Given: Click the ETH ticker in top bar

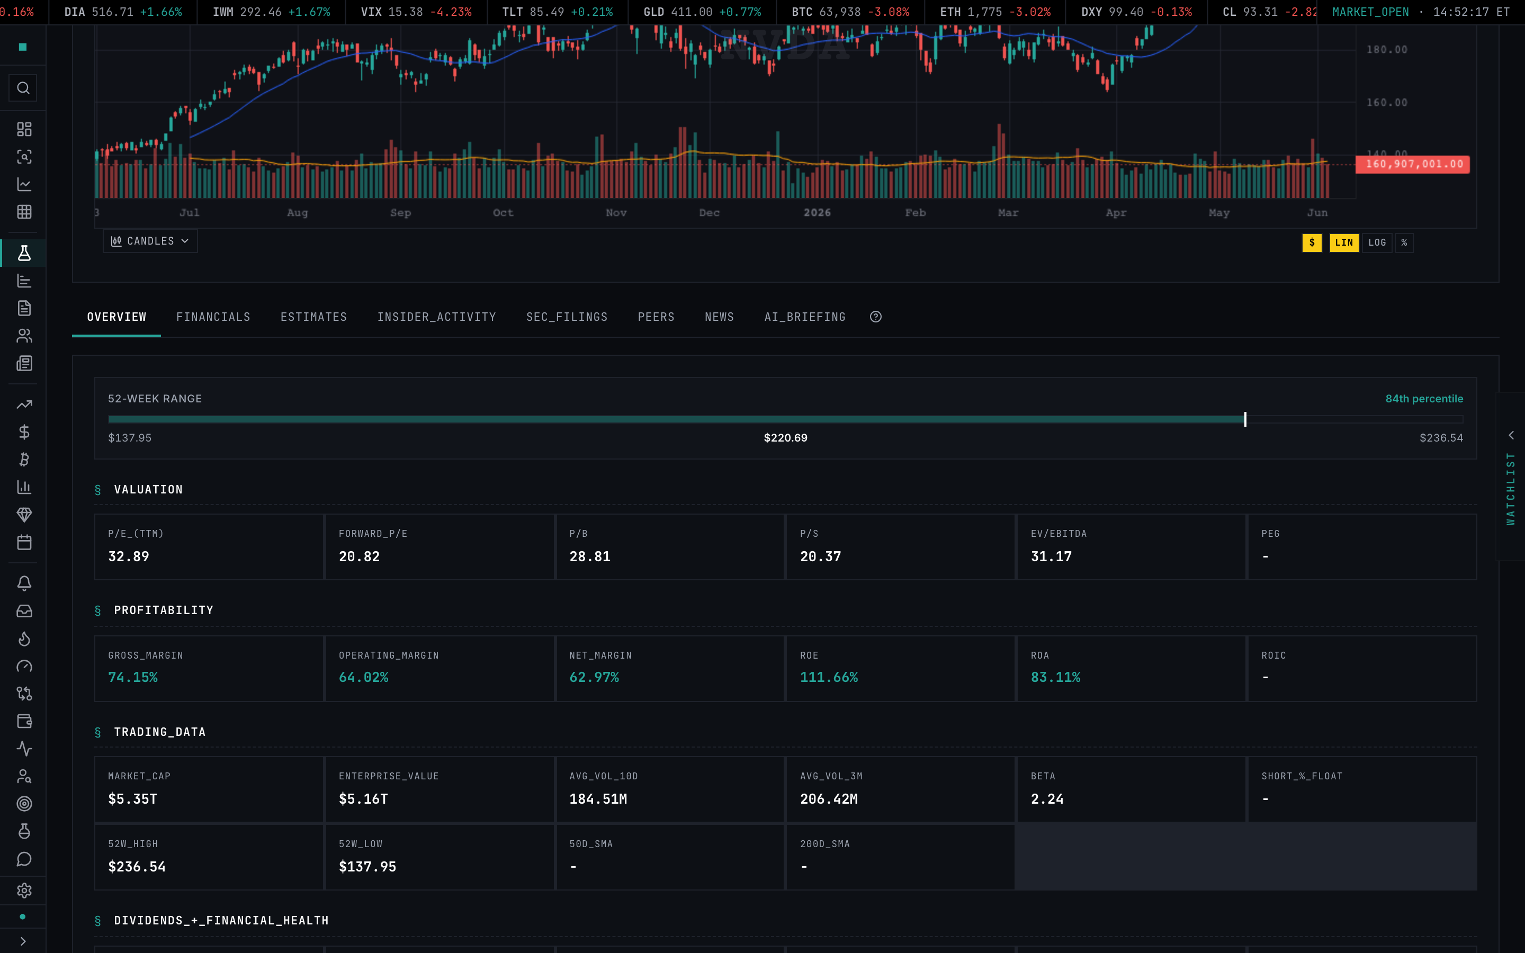Looking at the screenshot, I should 995,12.
